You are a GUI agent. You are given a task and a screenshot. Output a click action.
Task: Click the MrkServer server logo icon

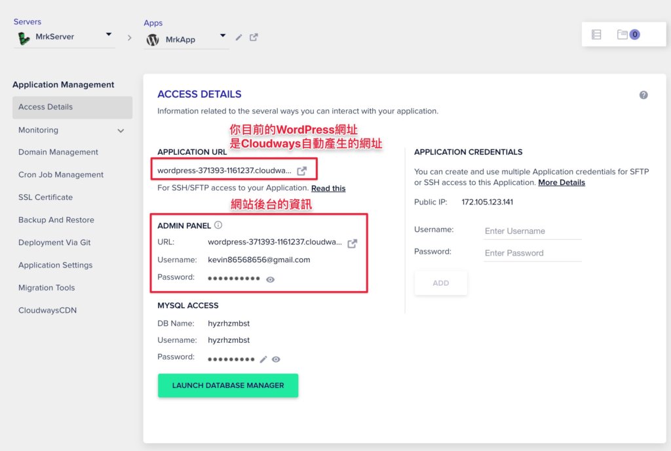pyautogui.click(x=24, y=38)
